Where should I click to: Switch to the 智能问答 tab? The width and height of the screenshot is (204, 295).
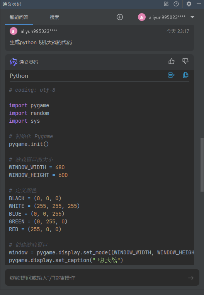click(19, 17)
